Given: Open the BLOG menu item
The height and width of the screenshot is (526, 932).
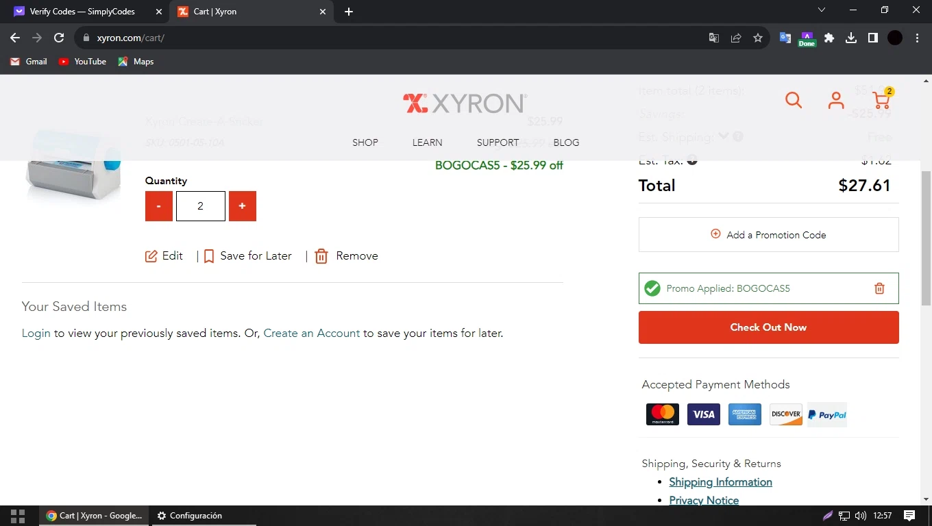Looking at the screenshot, I should click(566, 142).
